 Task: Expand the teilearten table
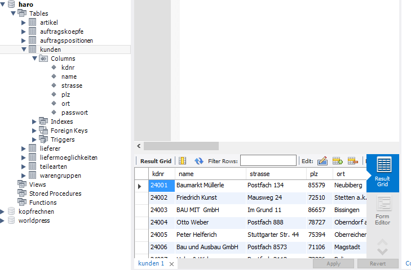click(24, 166)
